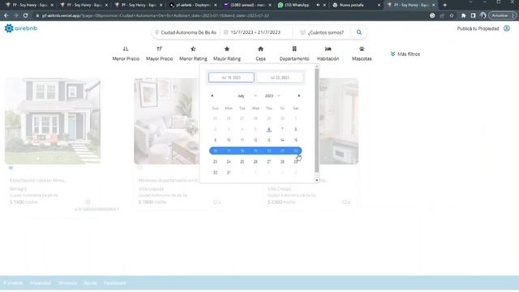519x292 pixels.
Task: Open the house listing photo in Almagro
Action: coord(53,121)
